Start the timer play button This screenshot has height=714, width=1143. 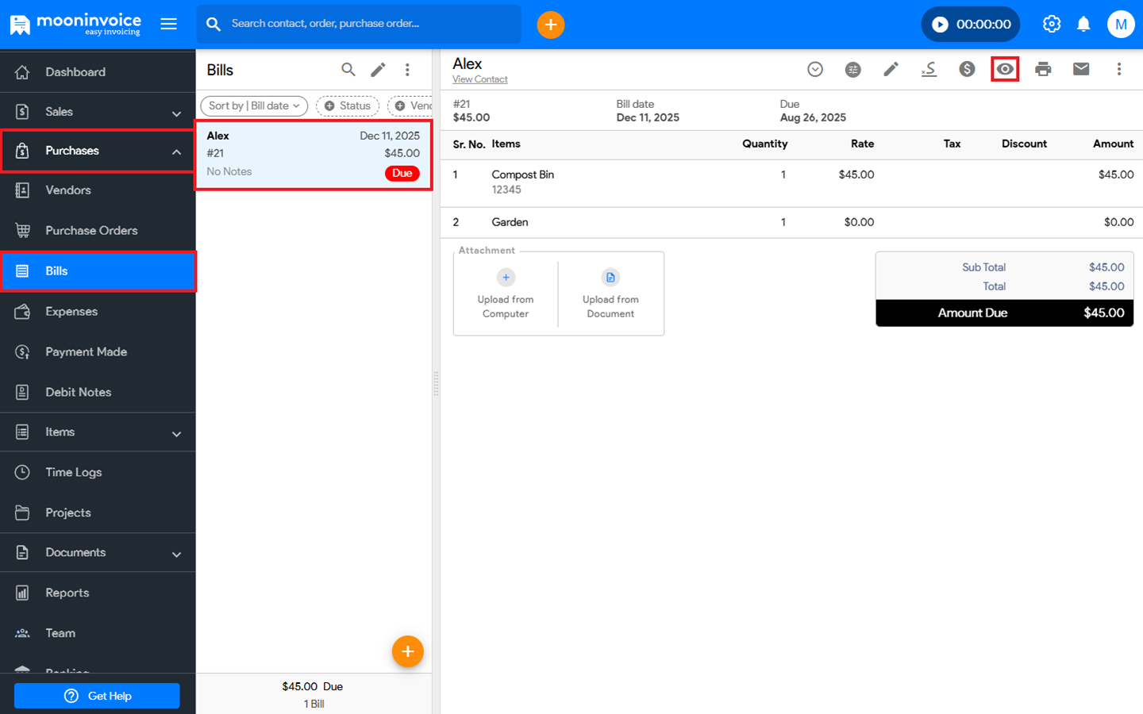click(x=940, y=25)
